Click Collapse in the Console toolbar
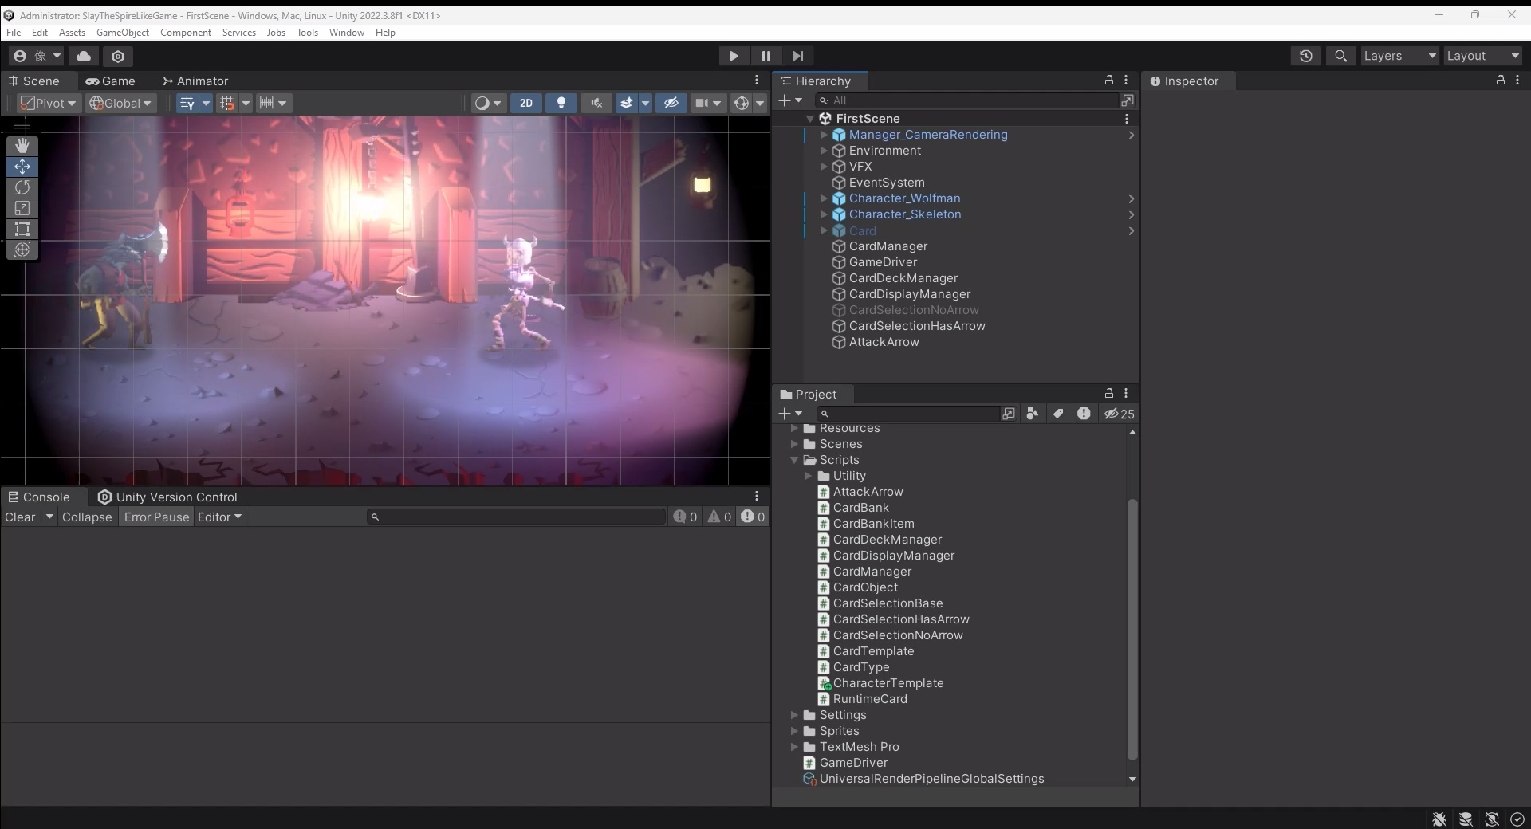Screen dimensions: 1531x829 pos(88,517)
